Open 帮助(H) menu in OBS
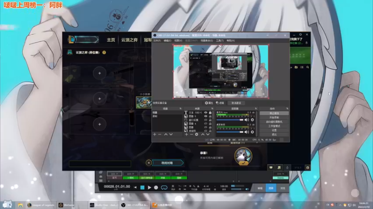373x209 pixels. (230, 40)
